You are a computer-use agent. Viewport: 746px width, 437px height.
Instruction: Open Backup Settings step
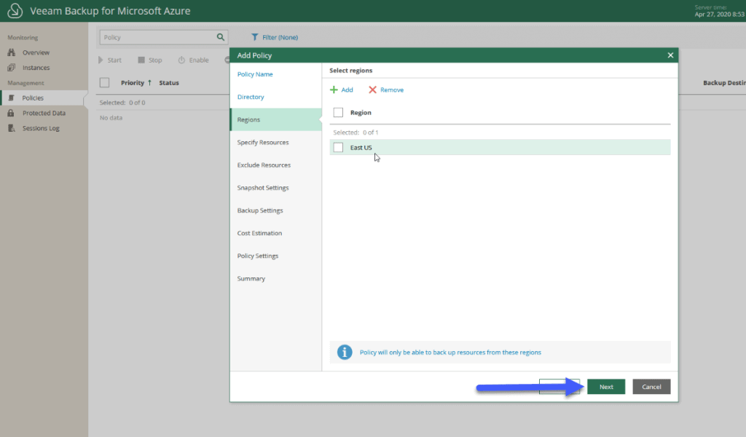(x=260, y=210)
